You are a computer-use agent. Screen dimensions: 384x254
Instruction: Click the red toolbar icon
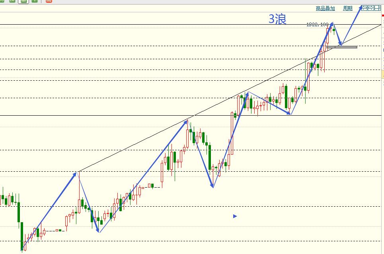[49, 1]
